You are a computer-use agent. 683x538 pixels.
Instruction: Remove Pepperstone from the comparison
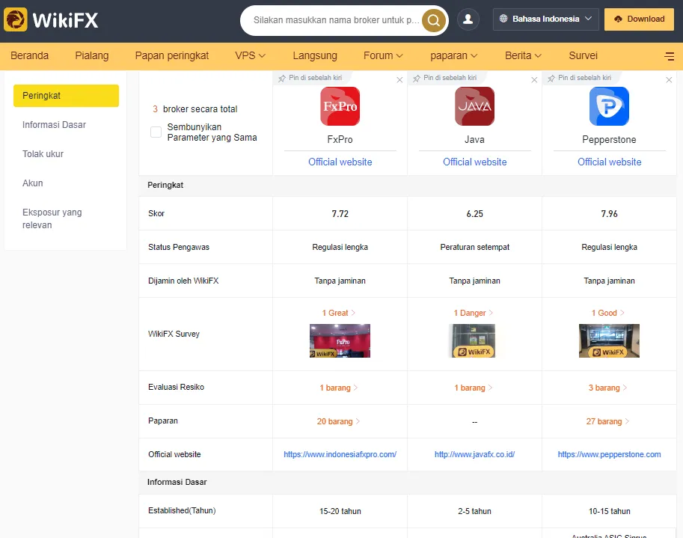coord(669,80)
